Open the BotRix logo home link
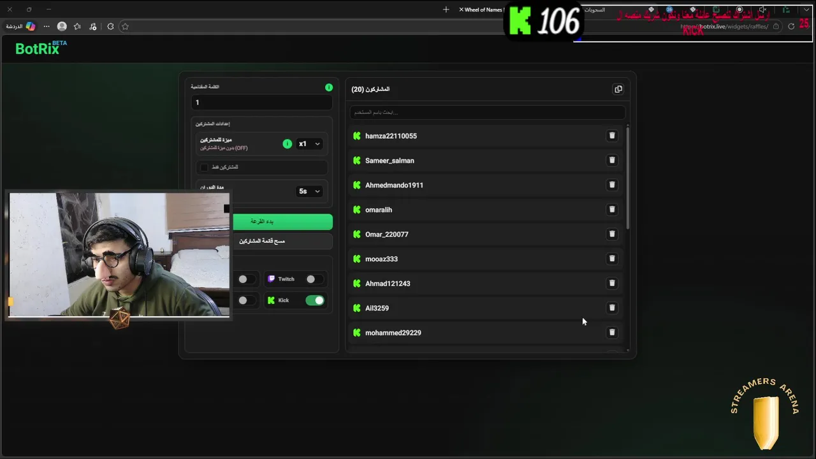The height and width of the screenshot is (459, 816). [41, 48]
